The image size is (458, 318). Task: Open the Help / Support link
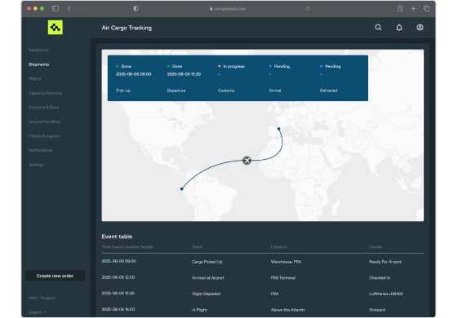click(42, 298)
